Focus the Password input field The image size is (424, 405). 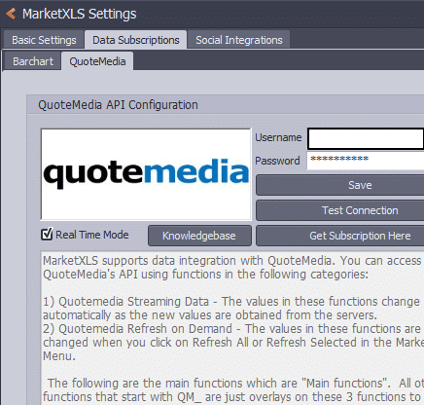(366, 161)
